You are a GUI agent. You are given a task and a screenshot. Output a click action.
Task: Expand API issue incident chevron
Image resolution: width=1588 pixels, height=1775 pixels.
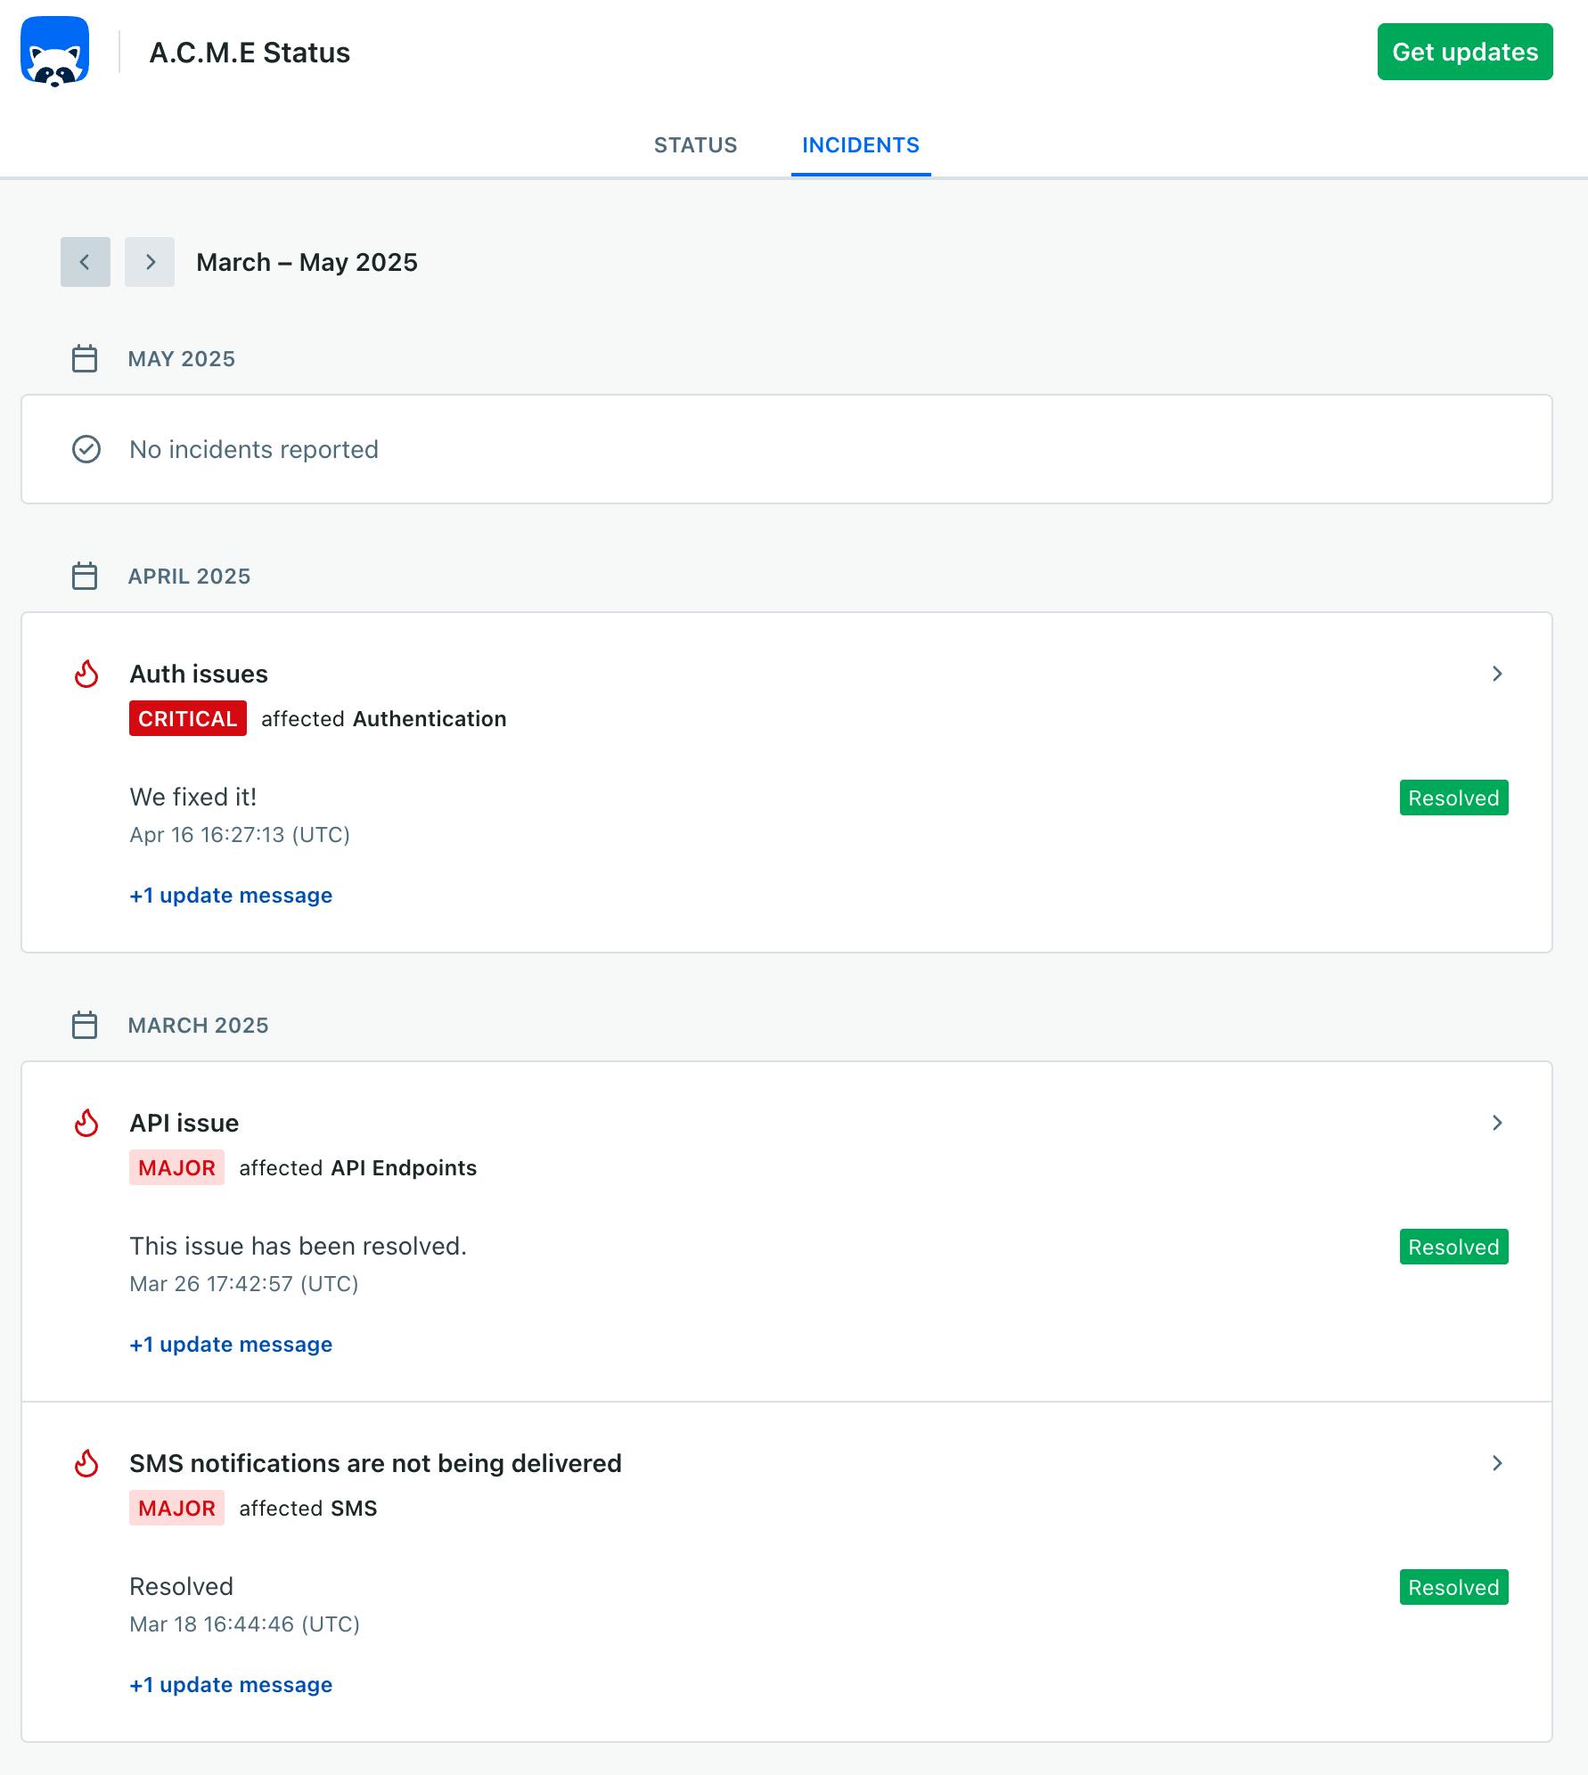1497,1123
